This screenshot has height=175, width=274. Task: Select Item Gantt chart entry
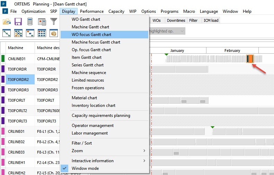[105, 57]
